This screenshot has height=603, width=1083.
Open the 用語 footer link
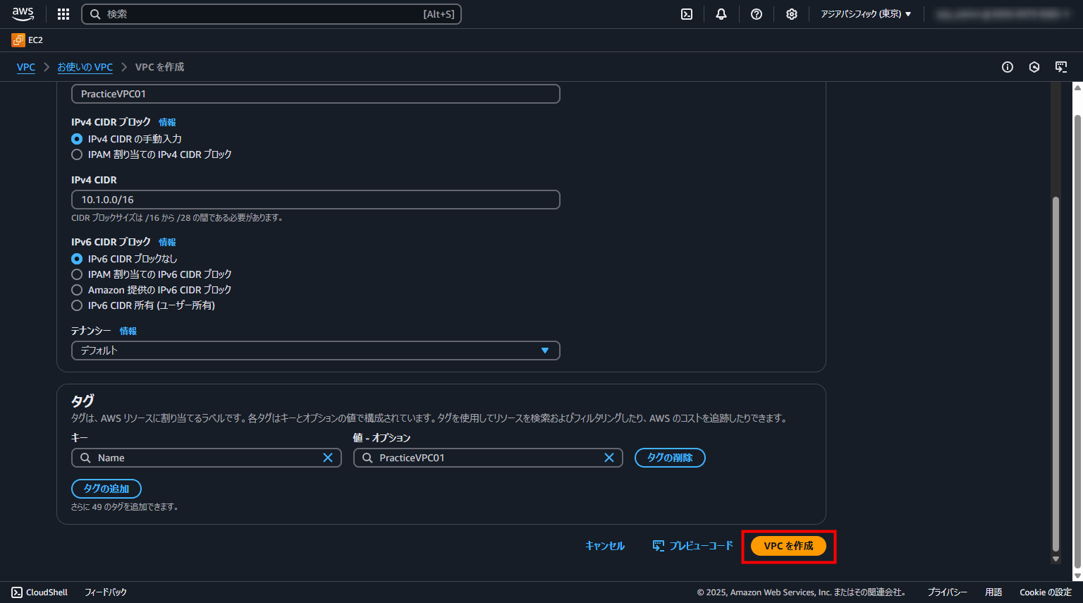click(993, 592)
